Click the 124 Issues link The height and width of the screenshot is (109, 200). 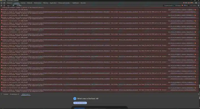point(181,6)
